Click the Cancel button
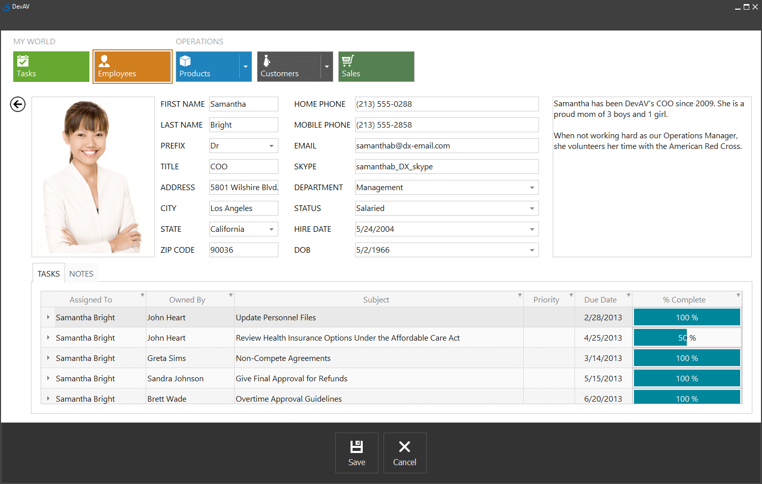762x484 pixels. pos(404,452)
